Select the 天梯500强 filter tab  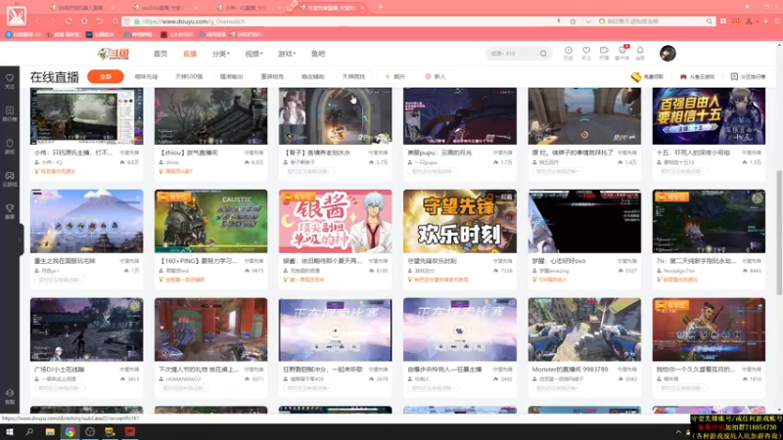(x=189, y=77)
